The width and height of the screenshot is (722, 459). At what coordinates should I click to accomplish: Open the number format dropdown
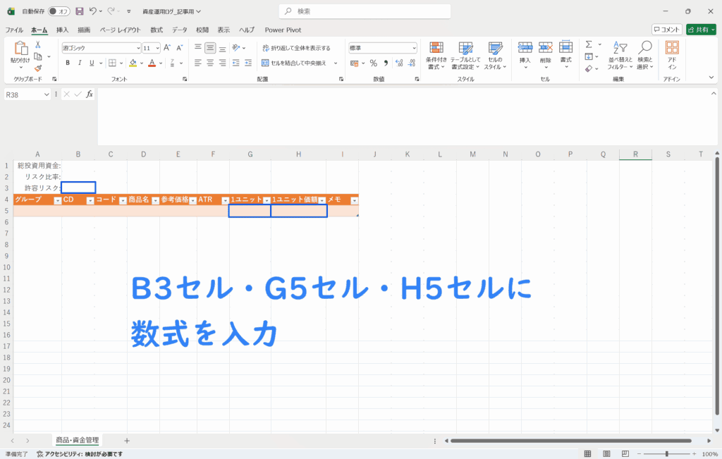coord(414,48)
